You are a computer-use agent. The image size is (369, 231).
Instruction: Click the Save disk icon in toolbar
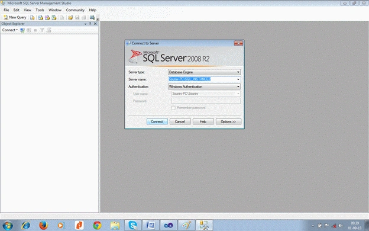click(77, 17)
